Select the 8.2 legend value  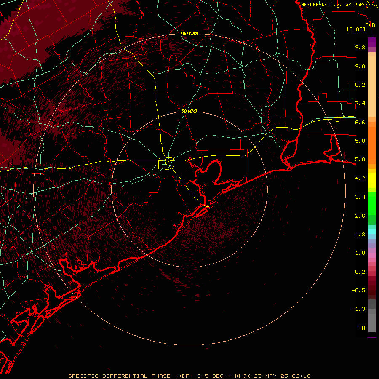360,85
